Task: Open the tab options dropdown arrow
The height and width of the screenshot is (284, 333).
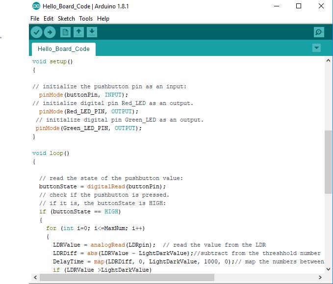Action: point(316,48)
